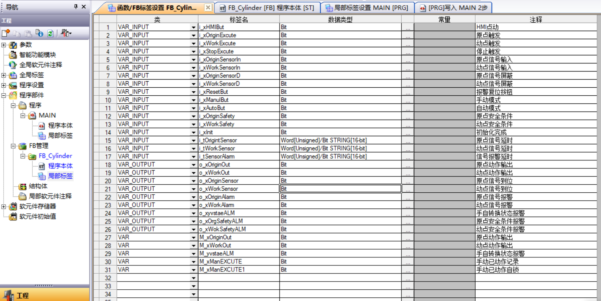Expand the 全局标签 tree node
Image resolution: width=601 pixels, height=301 pixels.
(x=4, y=75)
